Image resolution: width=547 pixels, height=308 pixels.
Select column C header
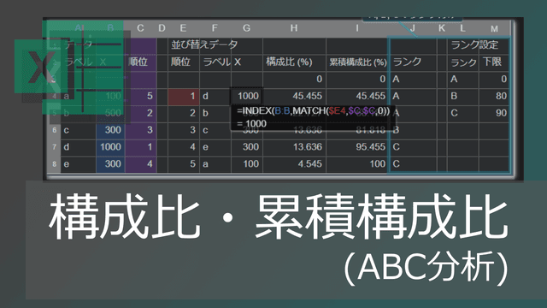(x=140, y=28)
